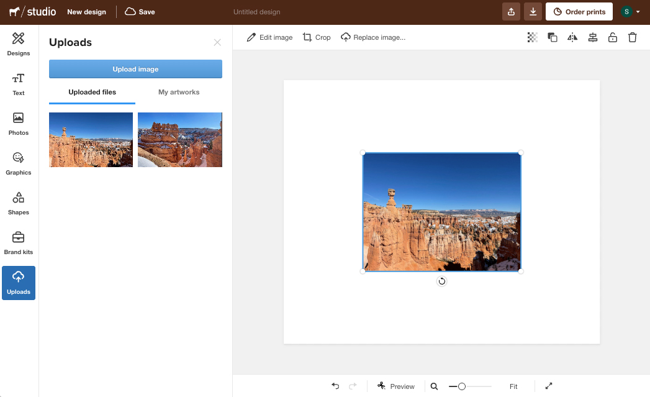
Task: Open the align options icon
Action: [592, 37]
